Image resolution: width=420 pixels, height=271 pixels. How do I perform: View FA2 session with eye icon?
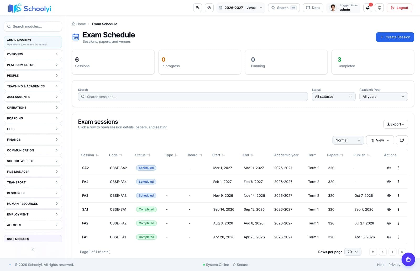click(389, 223)
